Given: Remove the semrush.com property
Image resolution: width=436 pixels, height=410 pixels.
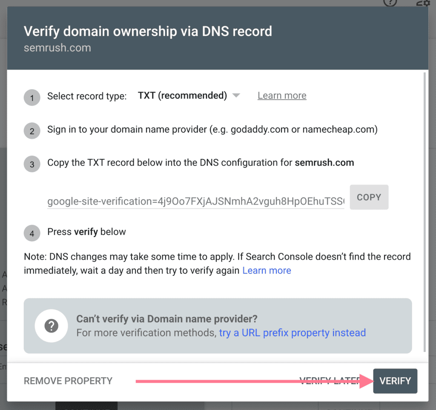Looking at the screenshot, I should click(68, 381).
